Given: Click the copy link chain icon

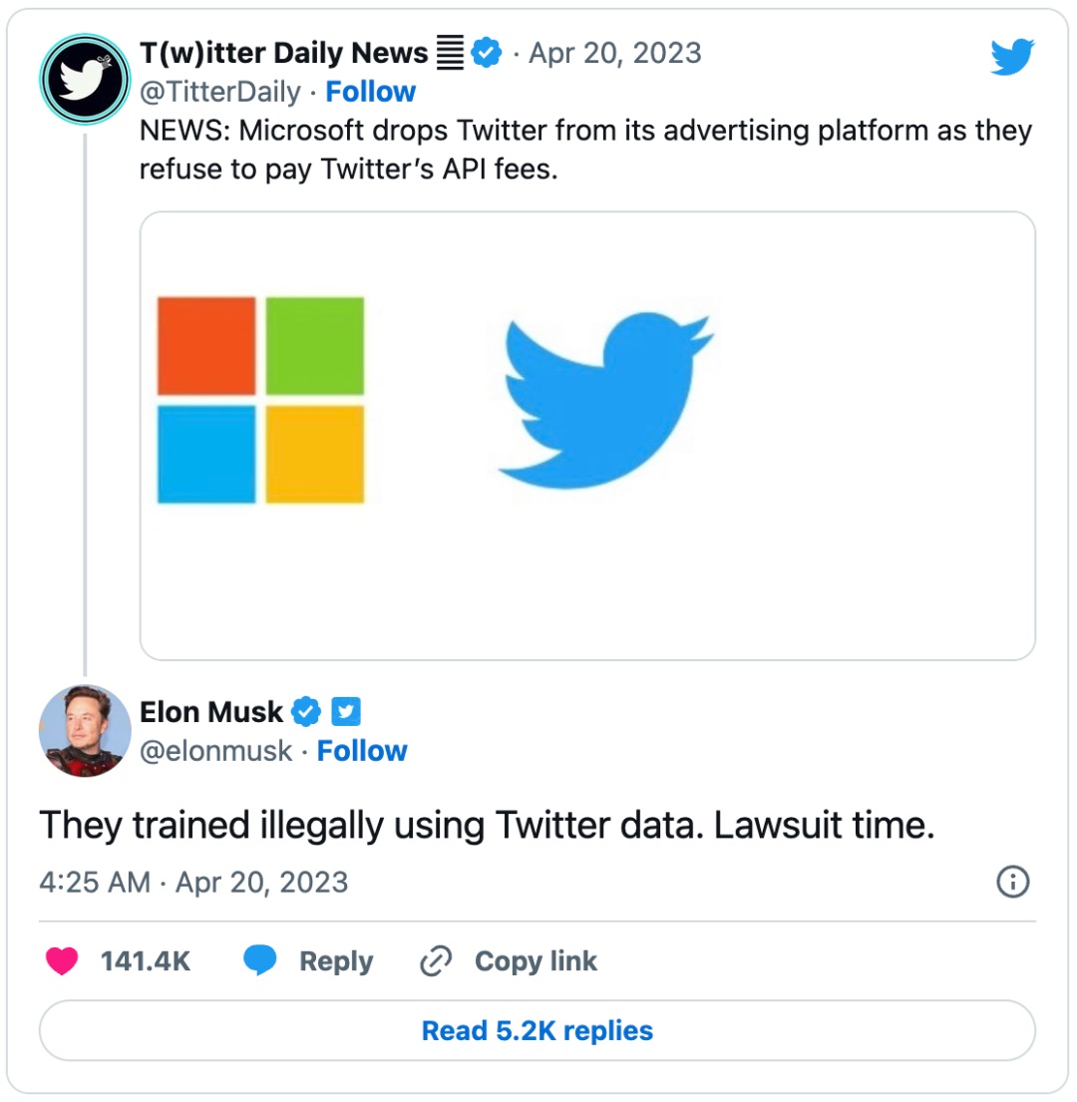Looking at the screenshot, I should pyautogui.click(x=437, y=961).
